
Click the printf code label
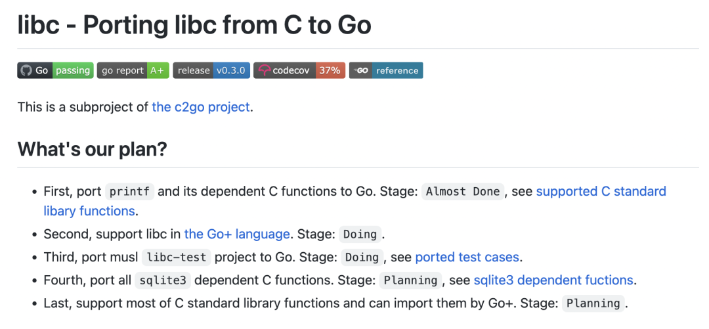pos(130,192)
